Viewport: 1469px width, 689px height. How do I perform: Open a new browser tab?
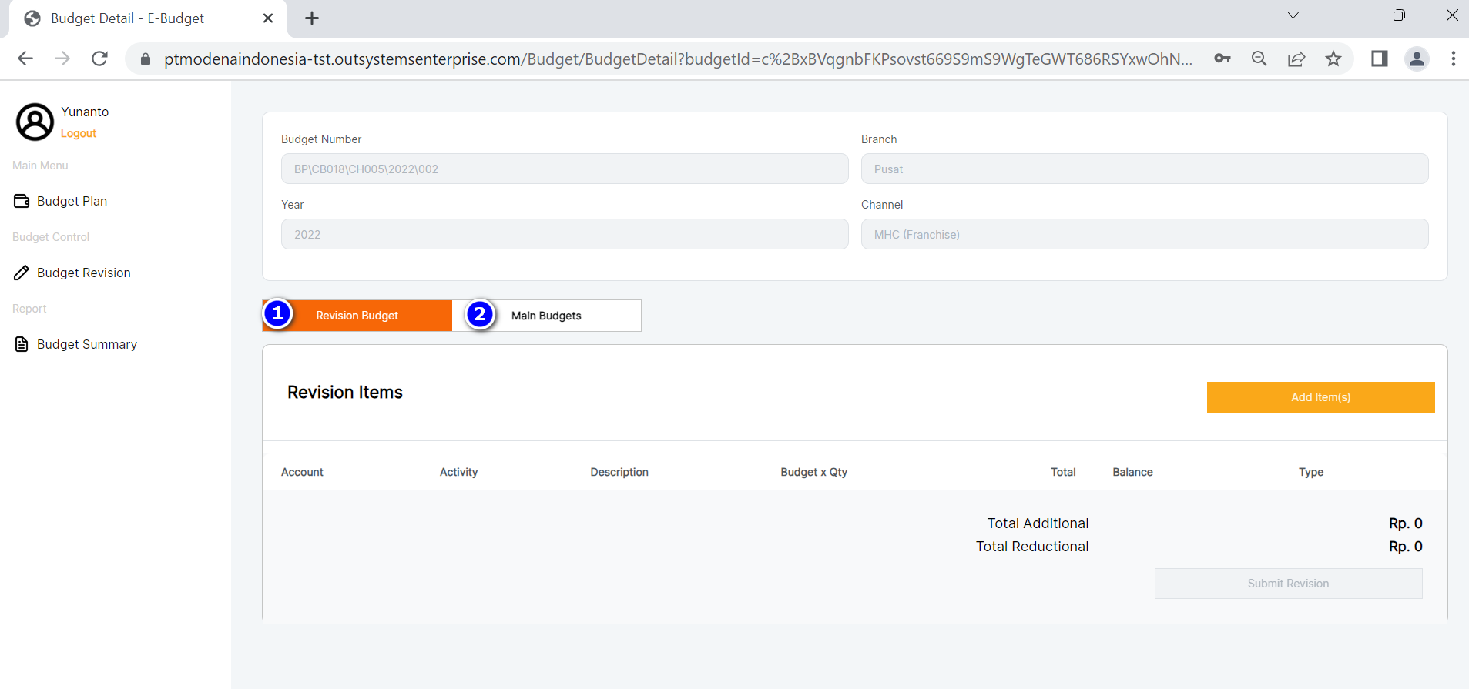click(x=312, y=18)
